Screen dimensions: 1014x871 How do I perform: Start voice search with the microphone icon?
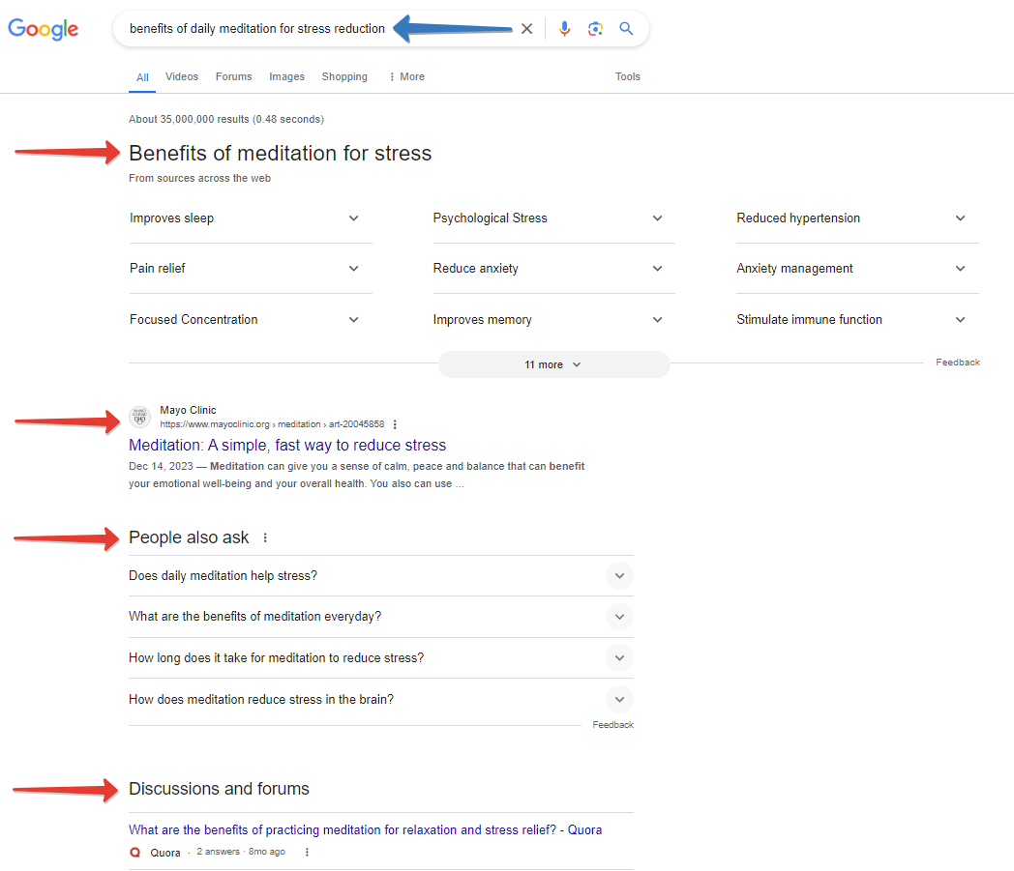point(565,29)
